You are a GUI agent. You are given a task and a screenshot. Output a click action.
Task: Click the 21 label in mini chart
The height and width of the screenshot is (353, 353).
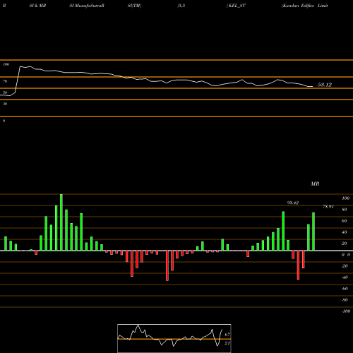click(227, 343)
